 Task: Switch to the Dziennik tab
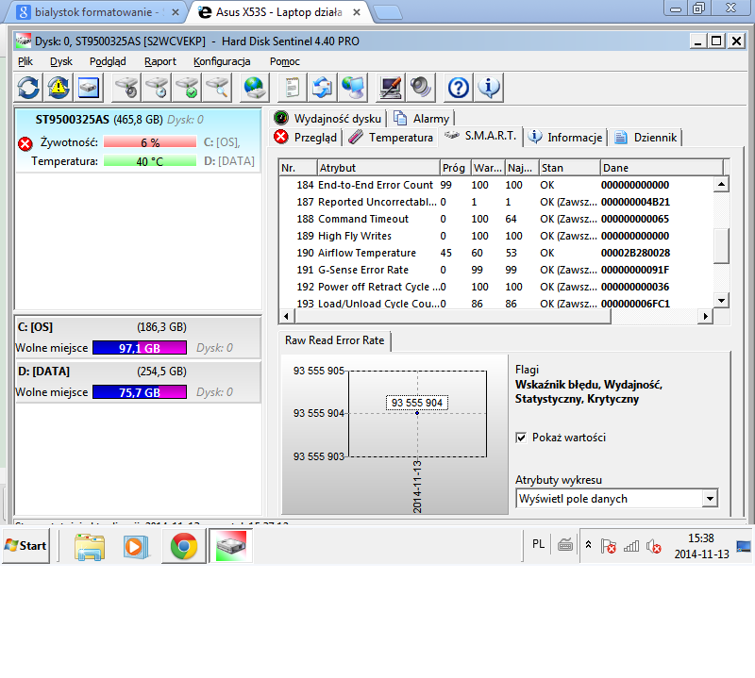646,138
